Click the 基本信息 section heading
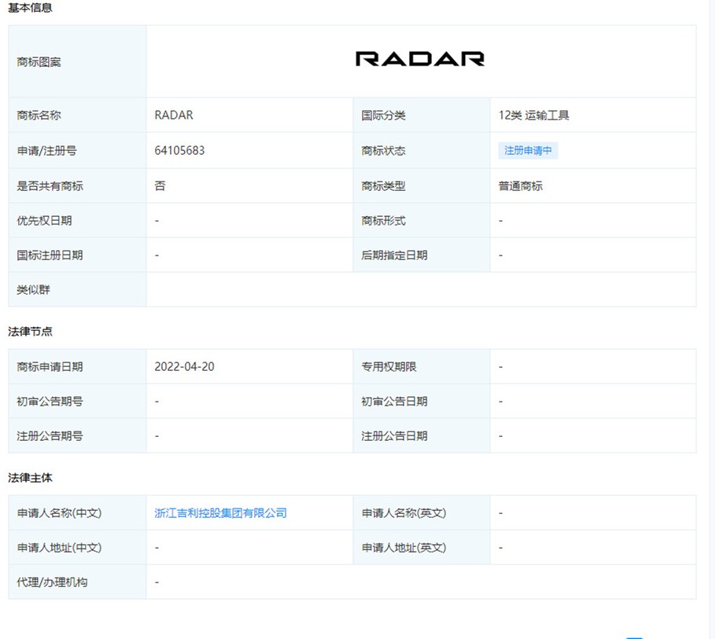 [30, 8]
